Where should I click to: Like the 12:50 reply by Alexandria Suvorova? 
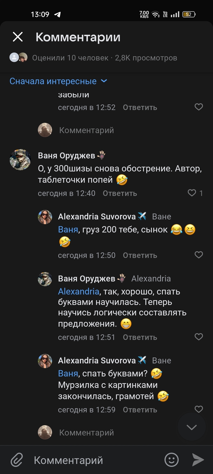click(x=198, y=255)
